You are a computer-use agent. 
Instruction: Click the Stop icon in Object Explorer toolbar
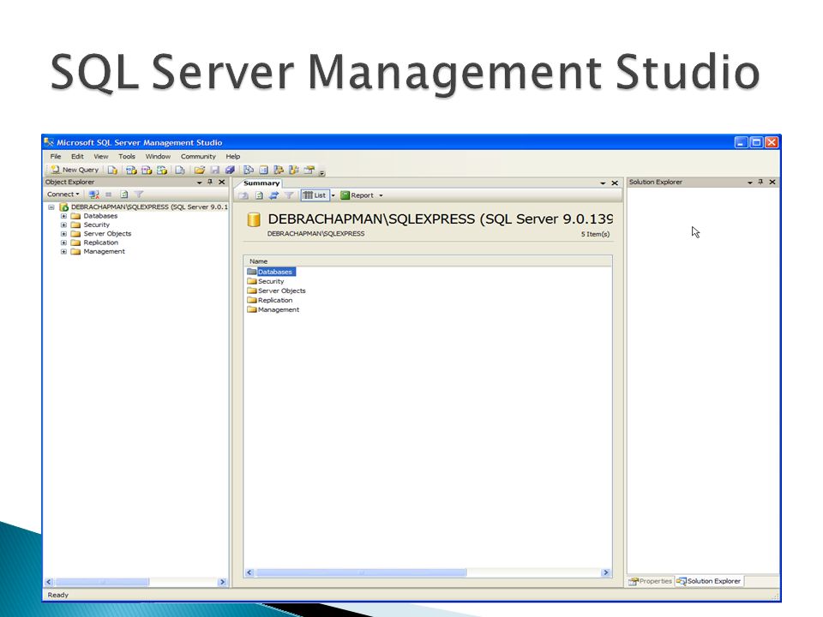click(109, 195)
